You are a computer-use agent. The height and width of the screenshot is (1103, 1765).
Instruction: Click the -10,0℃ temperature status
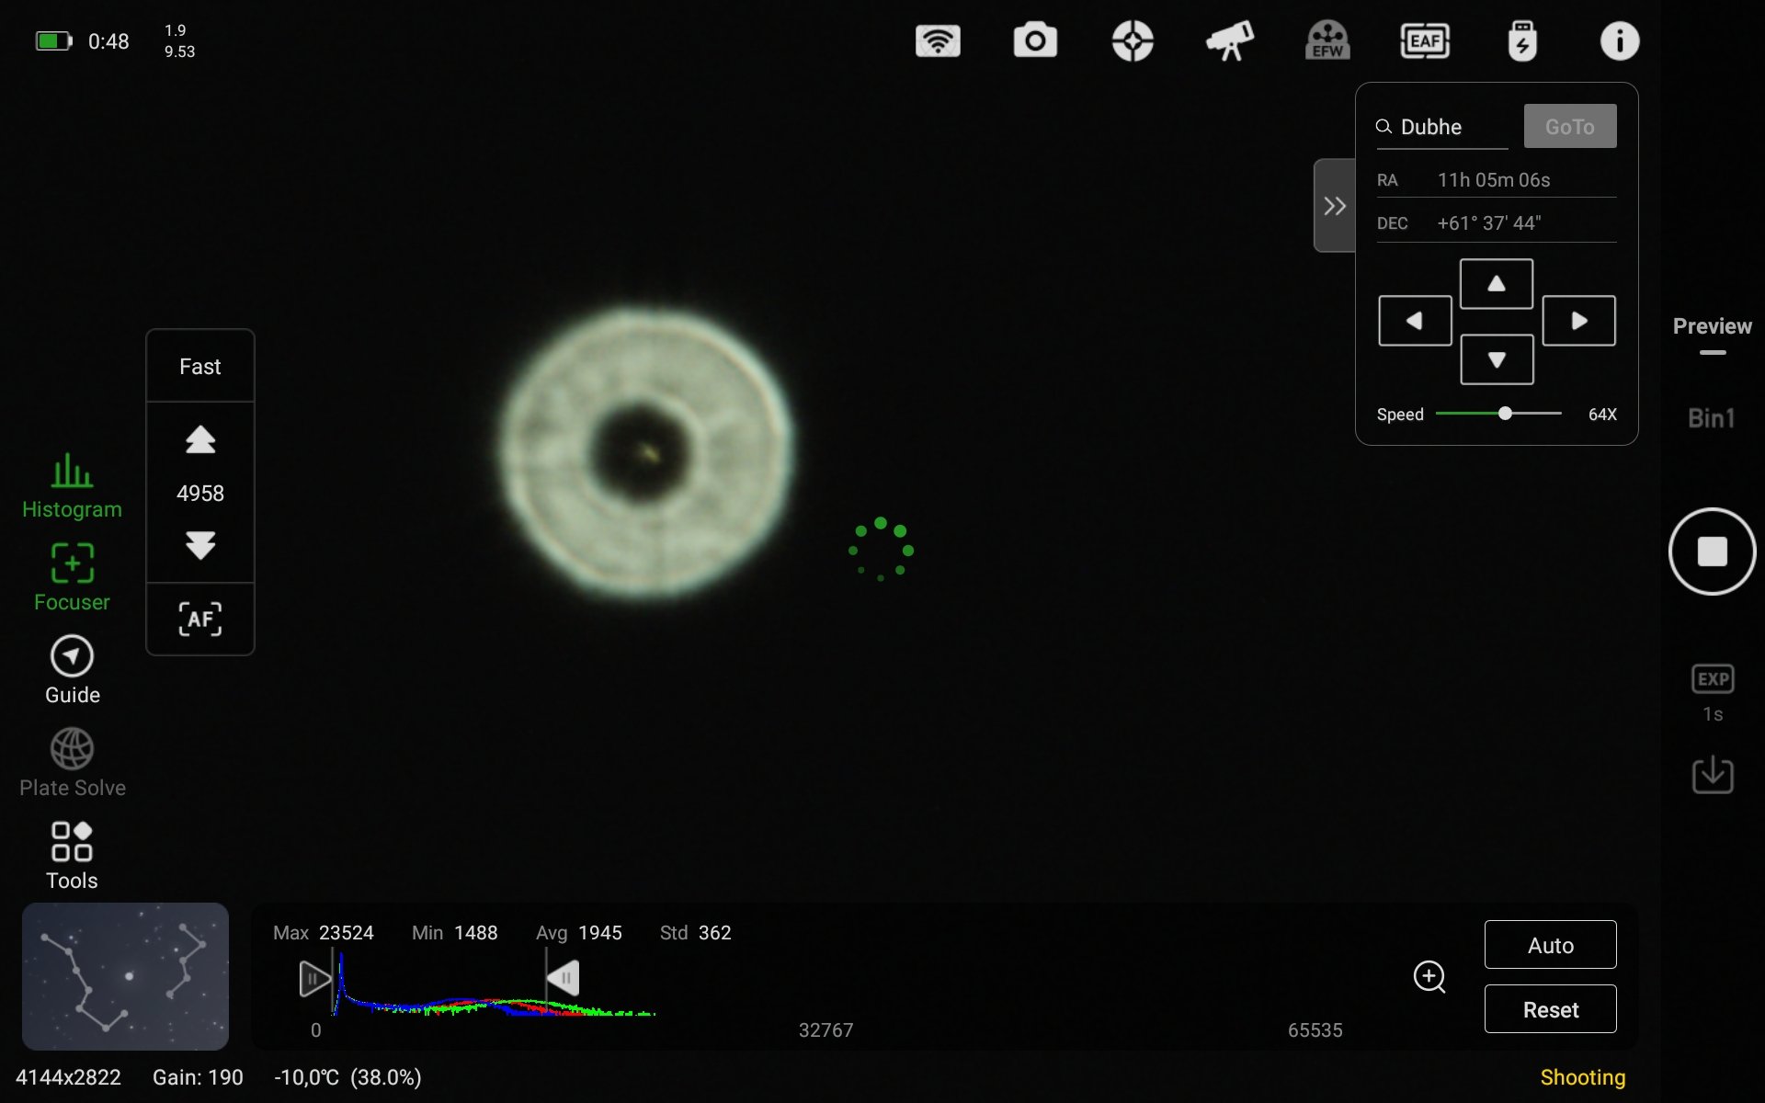[347, 1077]
